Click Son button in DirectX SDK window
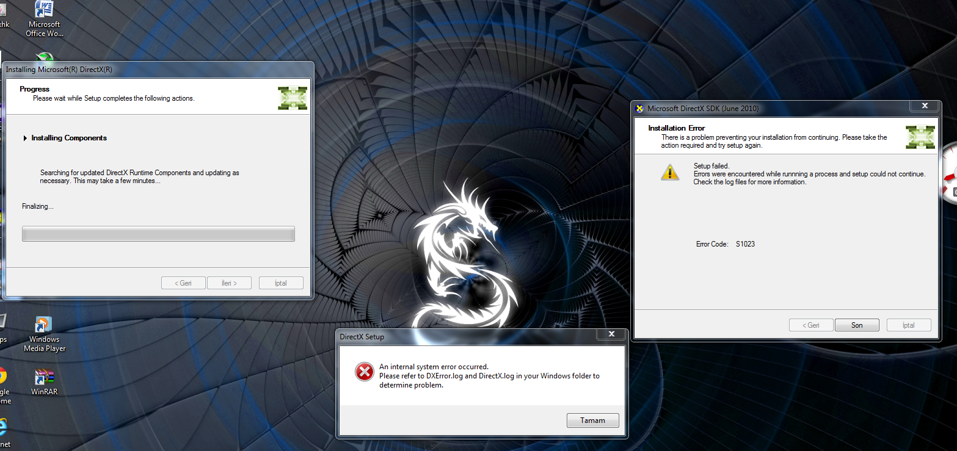The width and height of the screenshot is (957, 451). point(857,325)
